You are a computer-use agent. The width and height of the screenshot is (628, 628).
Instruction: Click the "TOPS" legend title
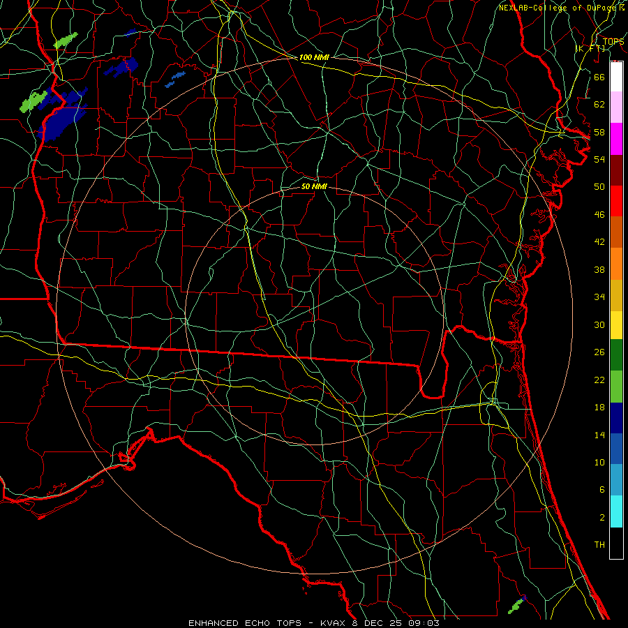pos(613,42)
